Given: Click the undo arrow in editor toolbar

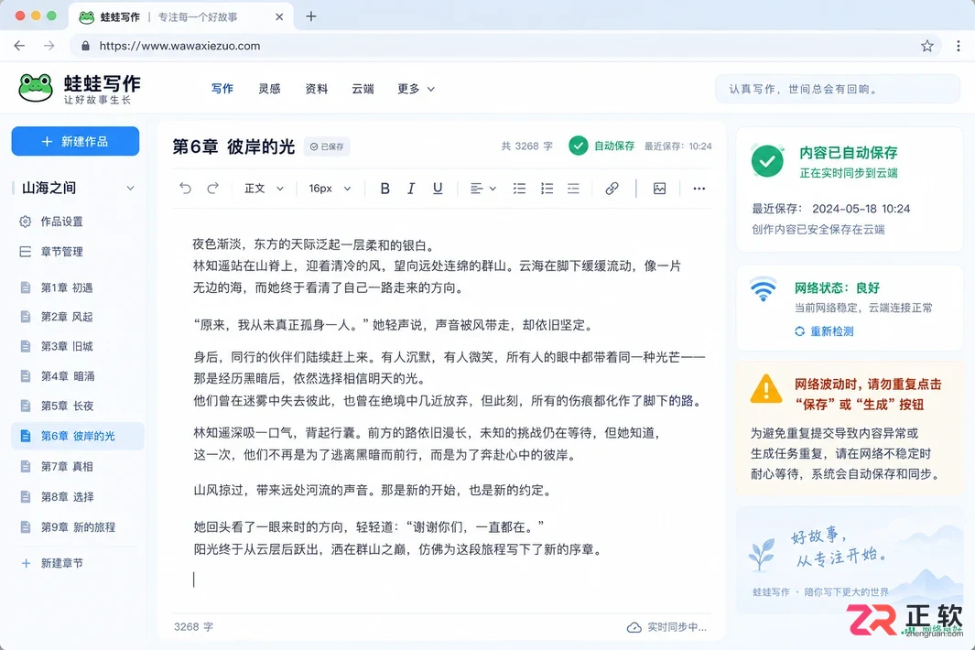Looking at the screenshot, I should coord(185,189).
